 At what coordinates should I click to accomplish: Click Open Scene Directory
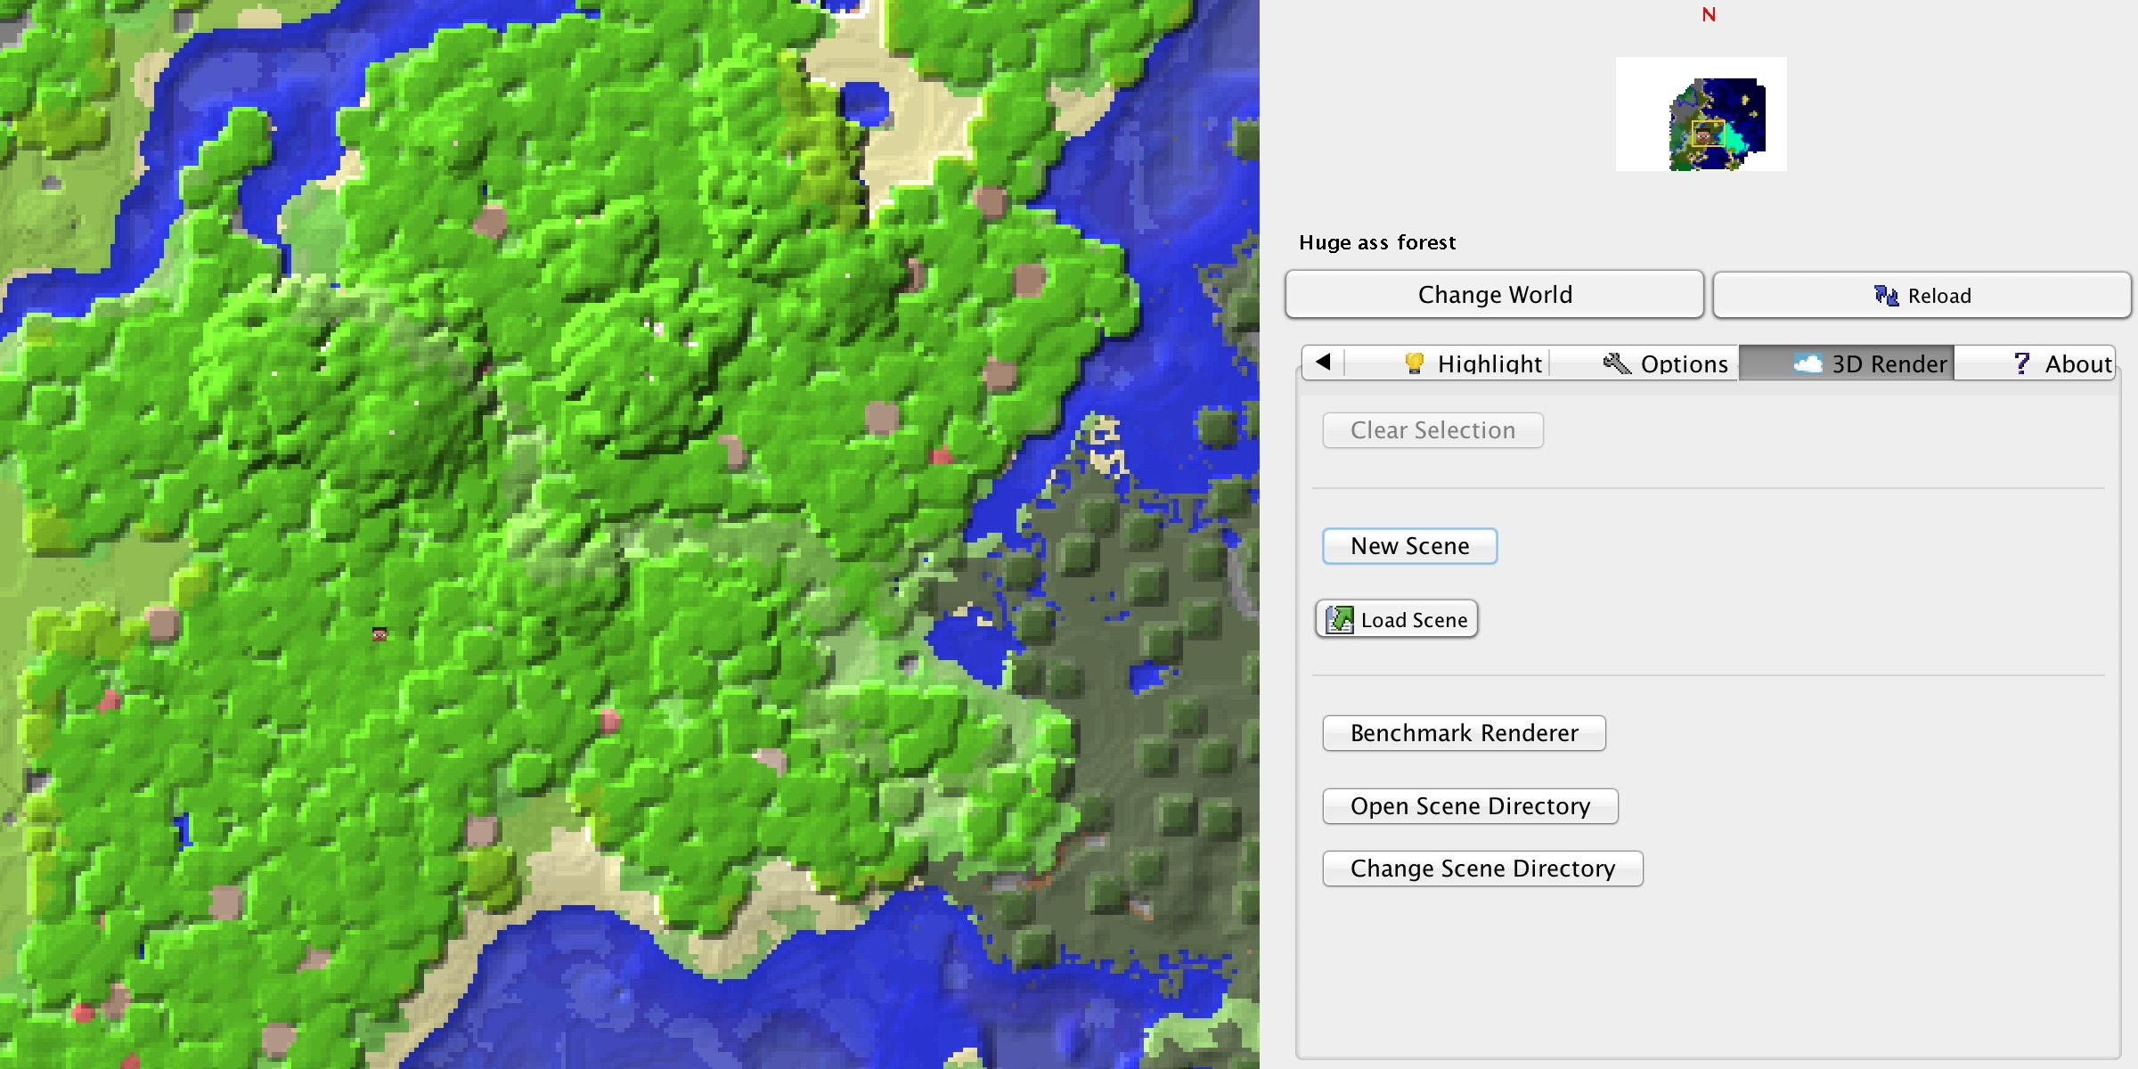[x=1470, y=806]
